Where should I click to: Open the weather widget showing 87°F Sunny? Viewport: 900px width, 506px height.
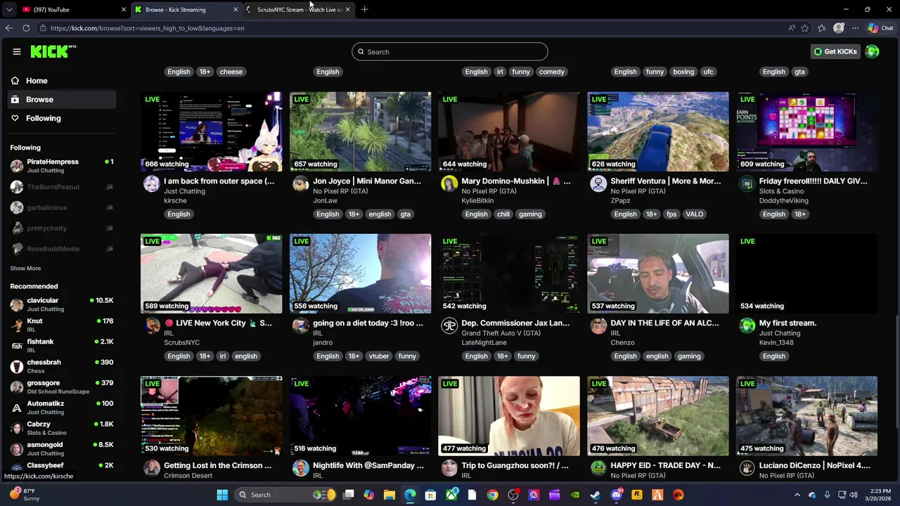click(24, 495)
